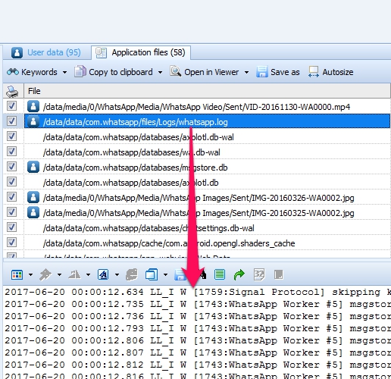The width and height of the screenshot is (391, 379).
Task: Click the Autosize column-width icon
Action: [314, 72]
